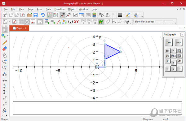Toggle the radians angle mode
The width and height of the screenshot is (186, 121).
pos(69,15)
